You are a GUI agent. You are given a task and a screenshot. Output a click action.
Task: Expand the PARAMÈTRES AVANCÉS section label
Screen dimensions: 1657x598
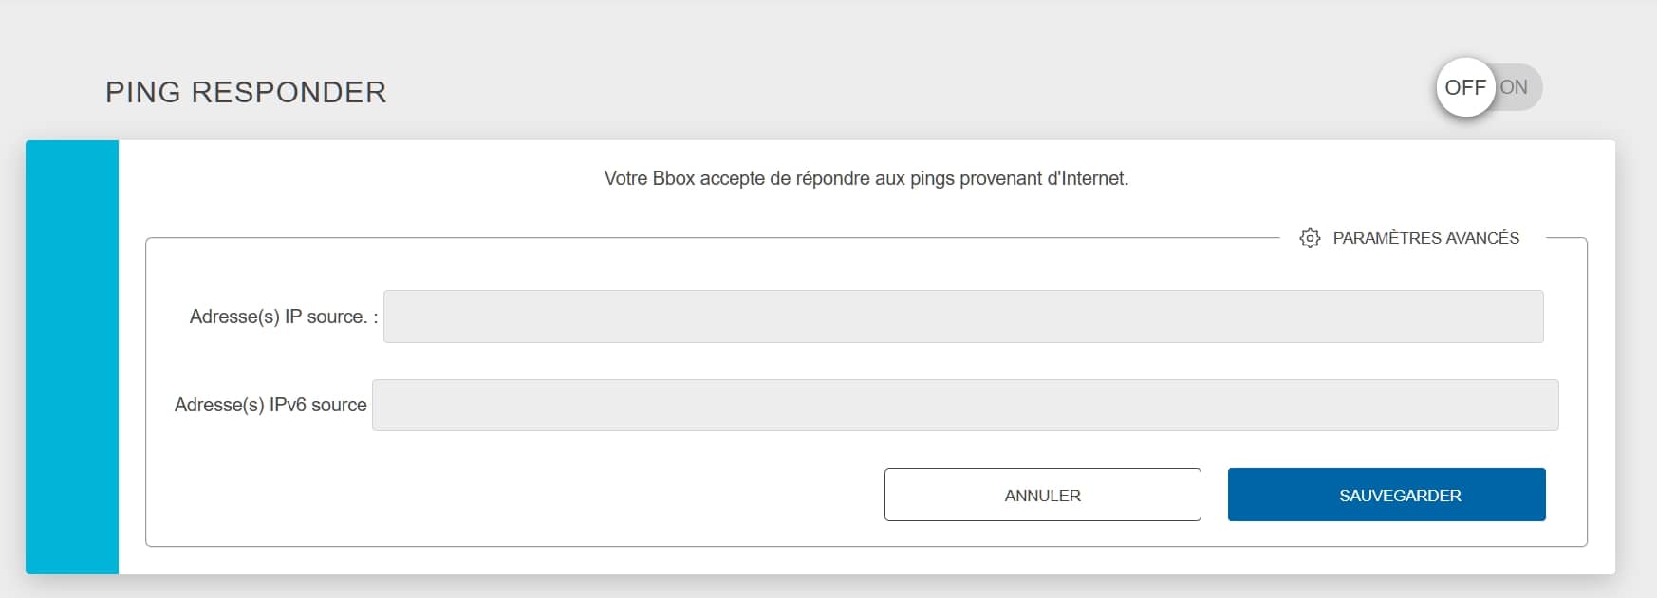pyautogui.click(x=1425, y=238)
